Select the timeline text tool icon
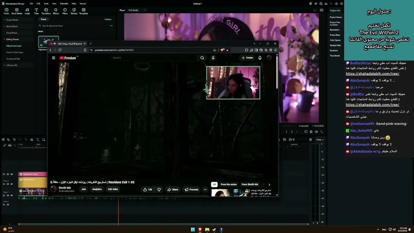 (x=38, y=139)
